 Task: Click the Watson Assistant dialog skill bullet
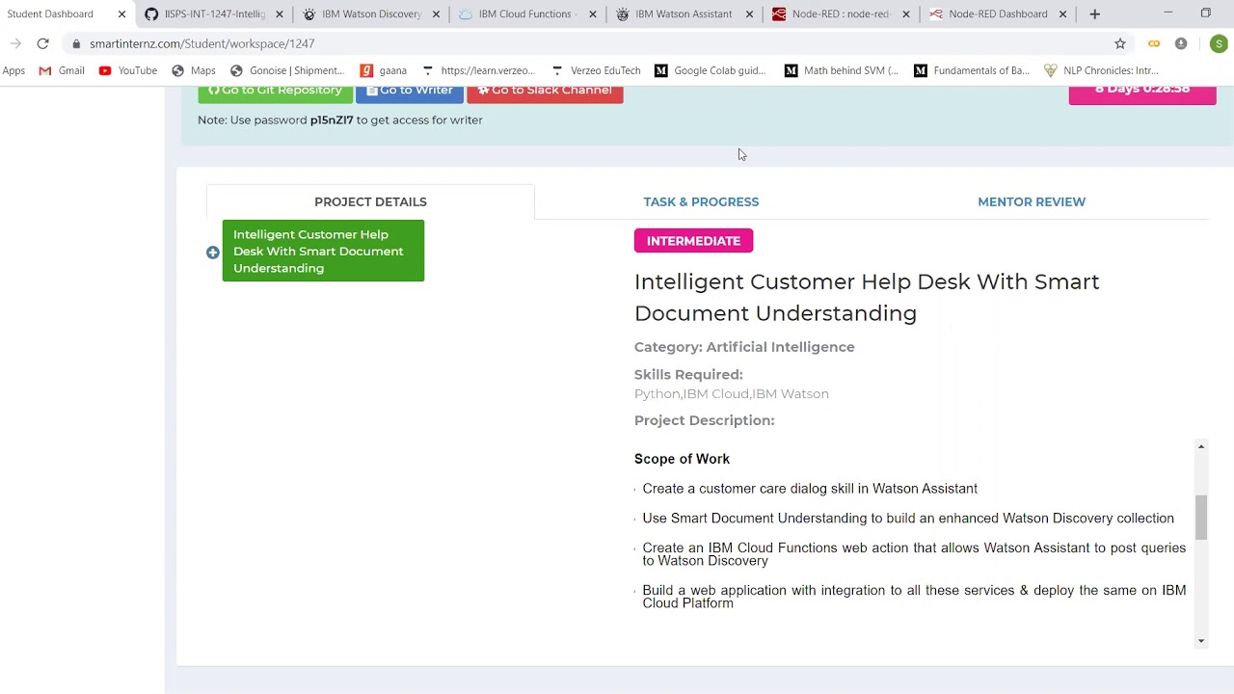810,489
